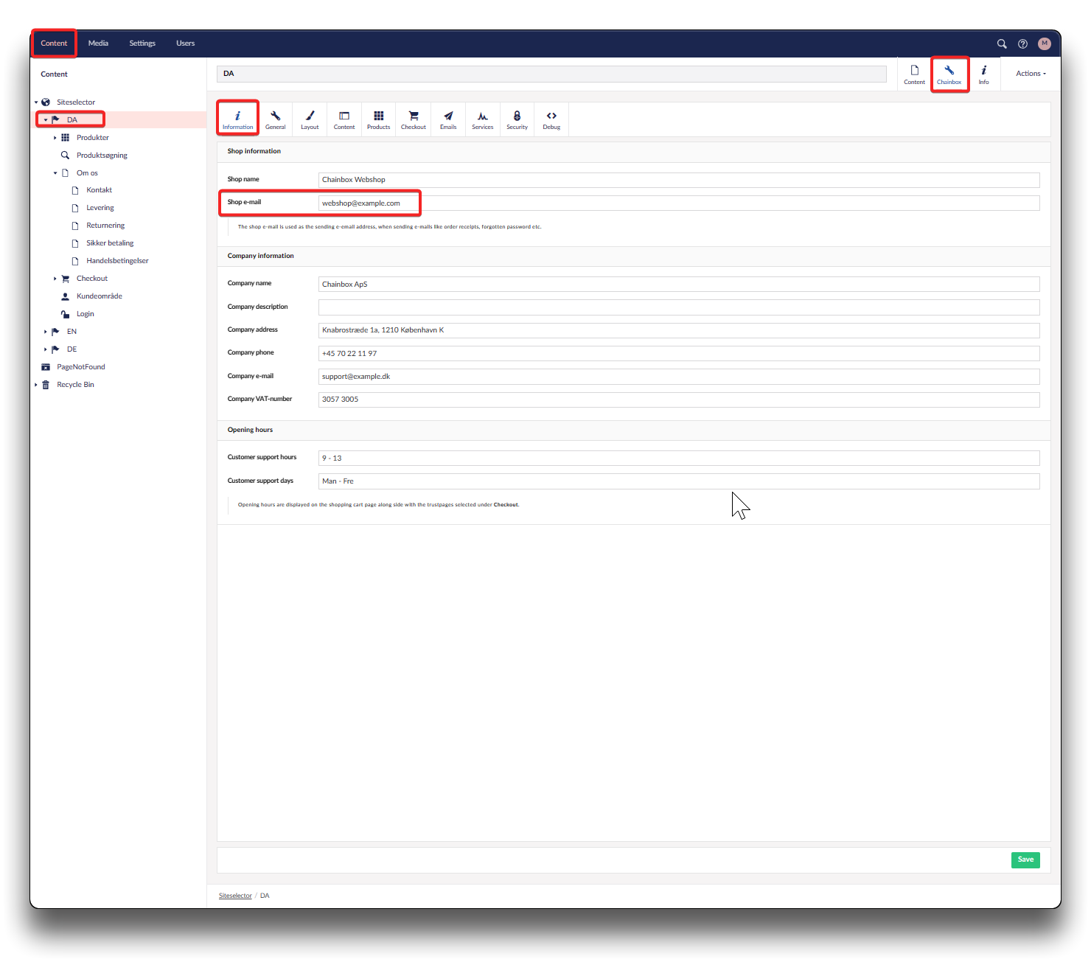The width and height of the screenshot is (1091, 962).
Task: Switch to the Content app icon tab
Action: pos(914,74)
